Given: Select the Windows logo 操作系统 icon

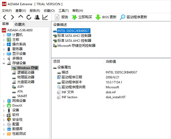Looking at the screenshot, I should pos(9,44).
